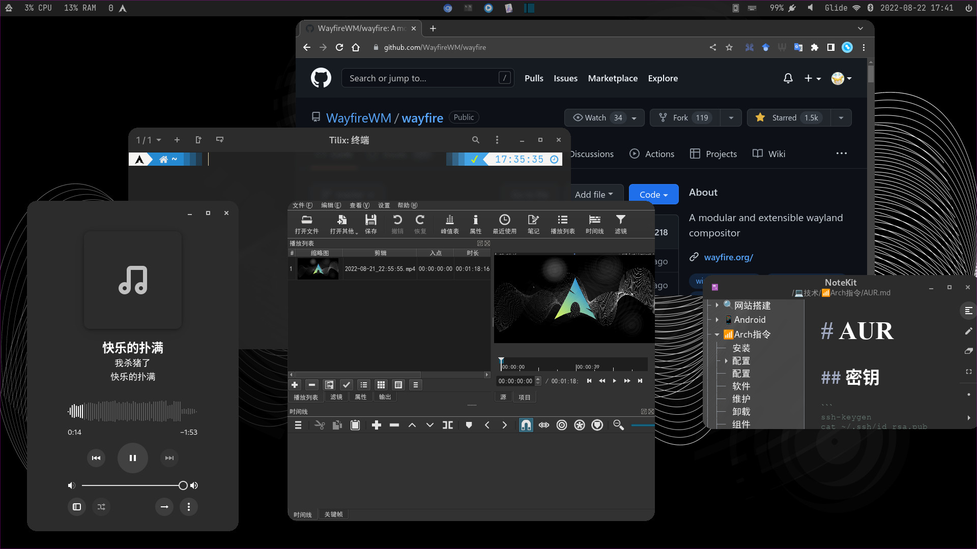The image size is (977, 549).
Task: Expand the Android tree item in NoteKit
Action: 717,320
